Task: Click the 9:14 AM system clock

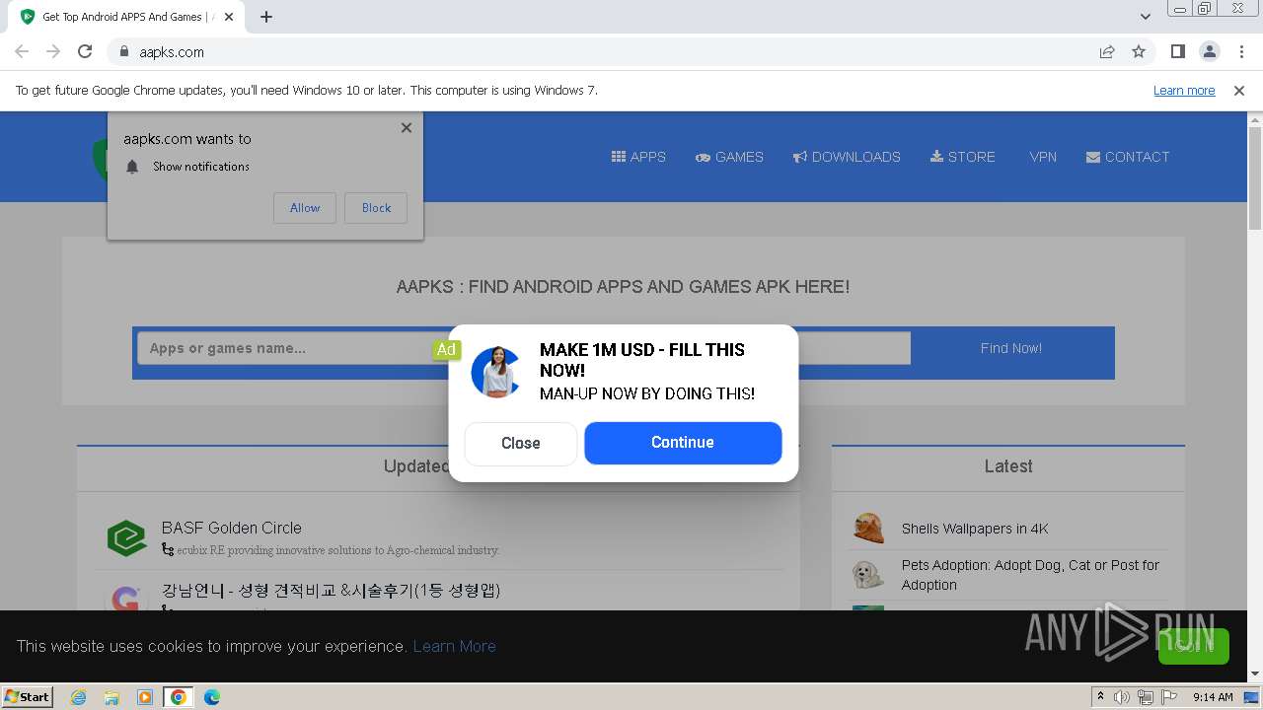Action: [x=1213, y=697]
